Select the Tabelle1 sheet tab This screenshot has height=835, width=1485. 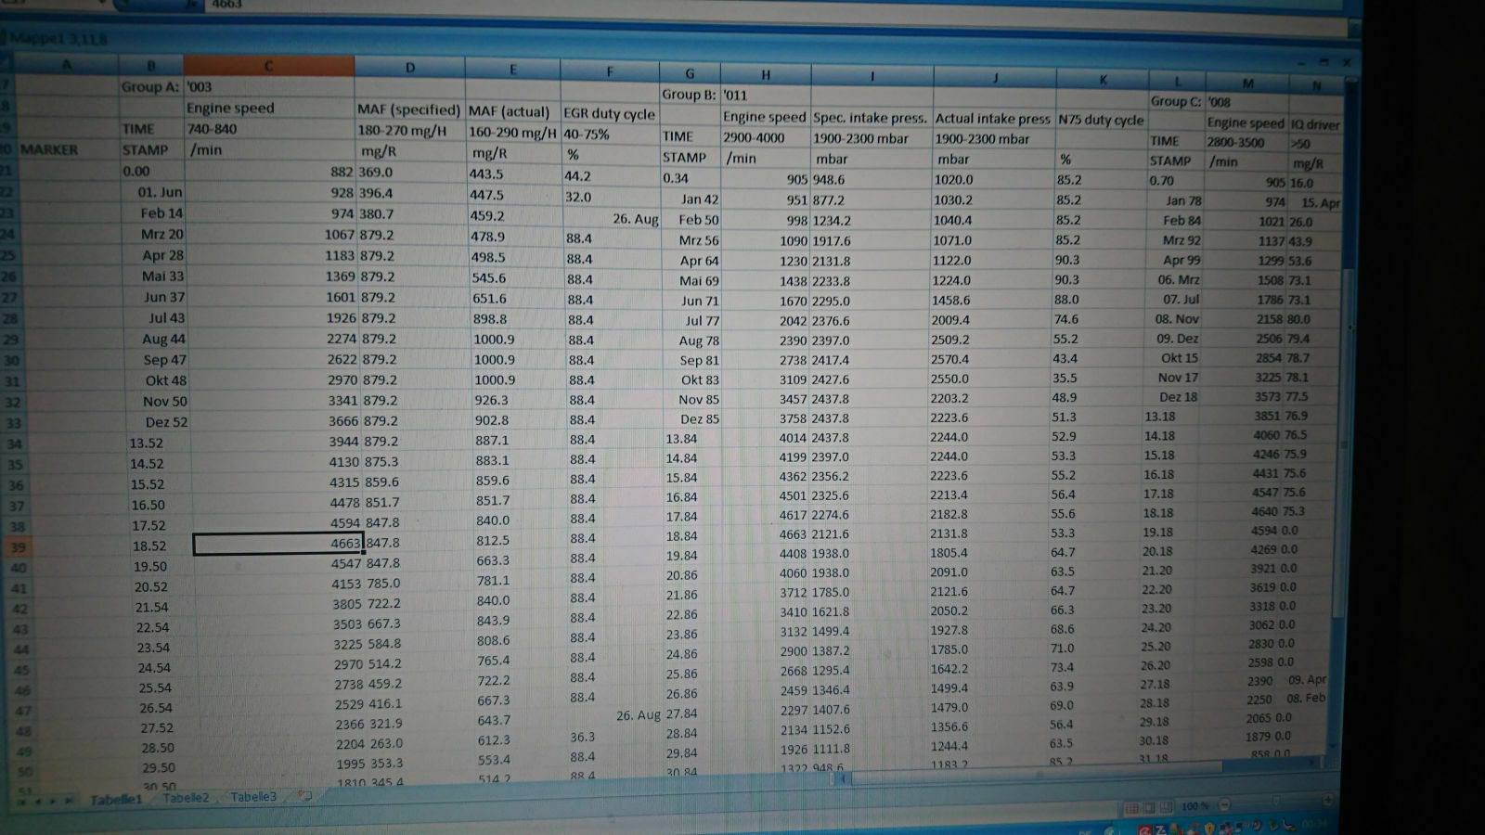(116, 799)
